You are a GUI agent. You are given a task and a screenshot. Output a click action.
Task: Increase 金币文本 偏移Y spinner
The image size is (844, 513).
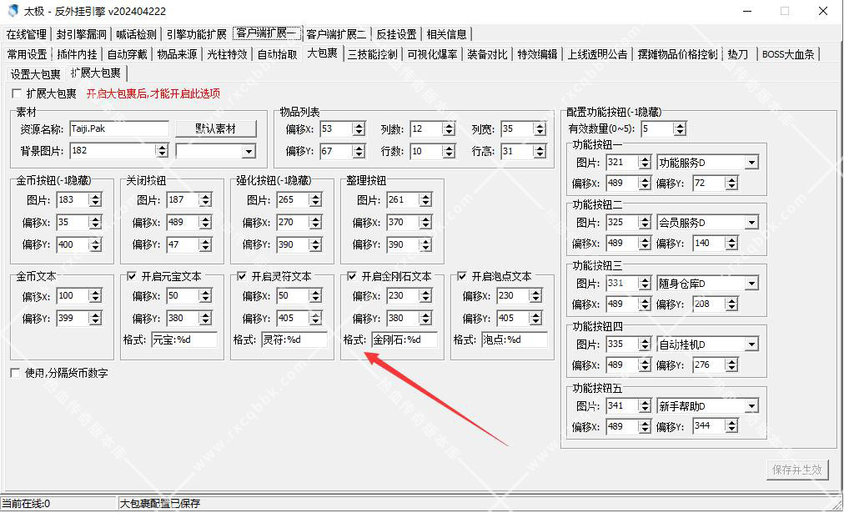(x=95, y=315)
